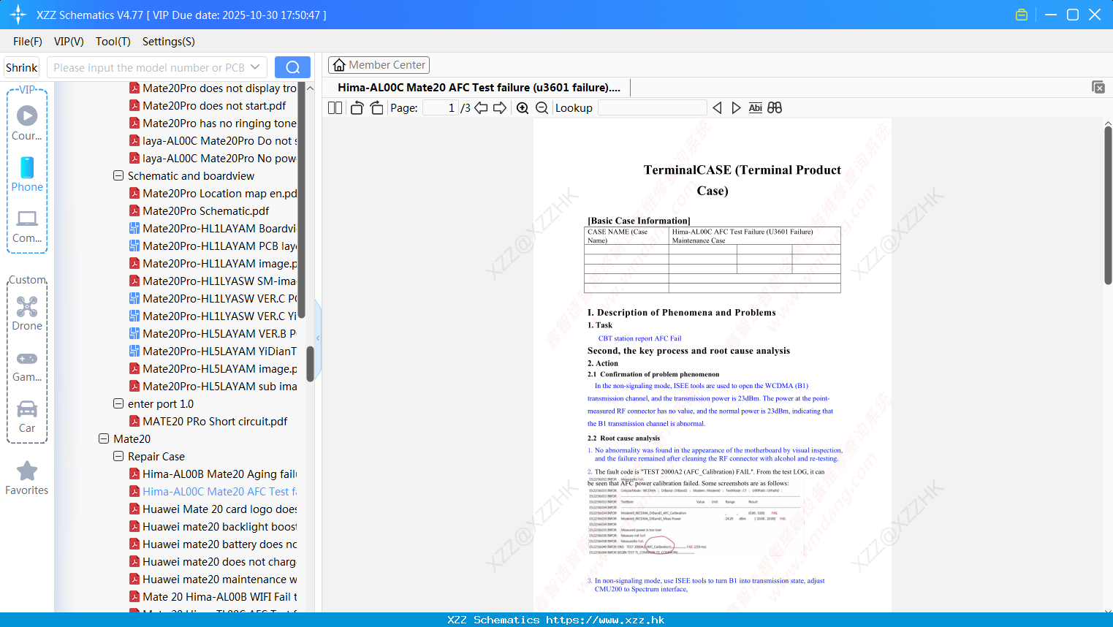This screenshot has height=627, width=1113.
Task: Collapse the enter port 1.0 folder
Action: [118, 404]
